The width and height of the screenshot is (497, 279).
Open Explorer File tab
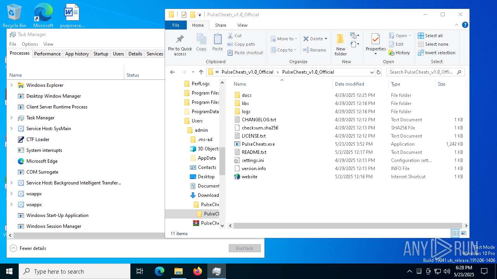pyautogui.click(x=176, y=25)
